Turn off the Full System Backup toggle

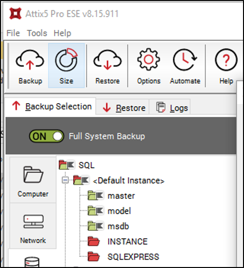(x=46, y=136)
